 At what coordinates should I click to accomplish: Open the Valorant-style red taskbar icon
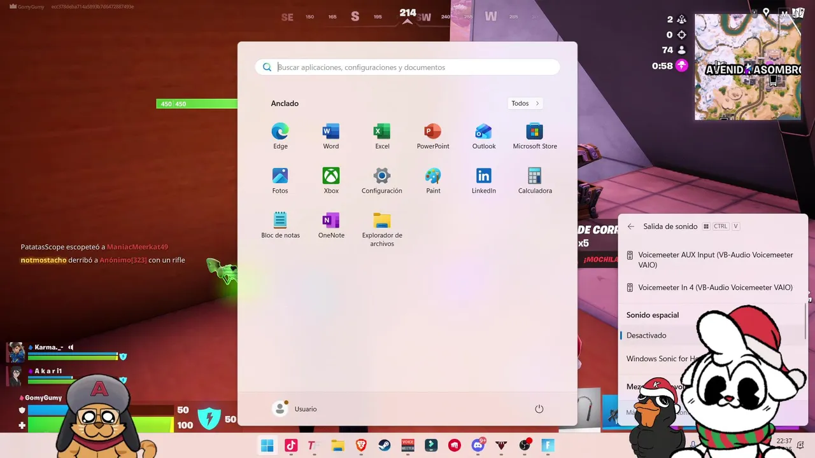point(501,446)
